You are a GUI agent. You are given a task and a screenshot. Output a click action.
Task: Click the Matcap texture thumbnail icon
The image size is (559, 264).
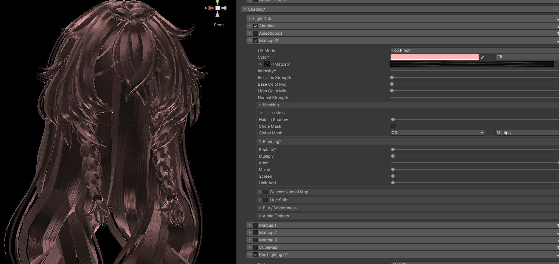pos(267,64)
